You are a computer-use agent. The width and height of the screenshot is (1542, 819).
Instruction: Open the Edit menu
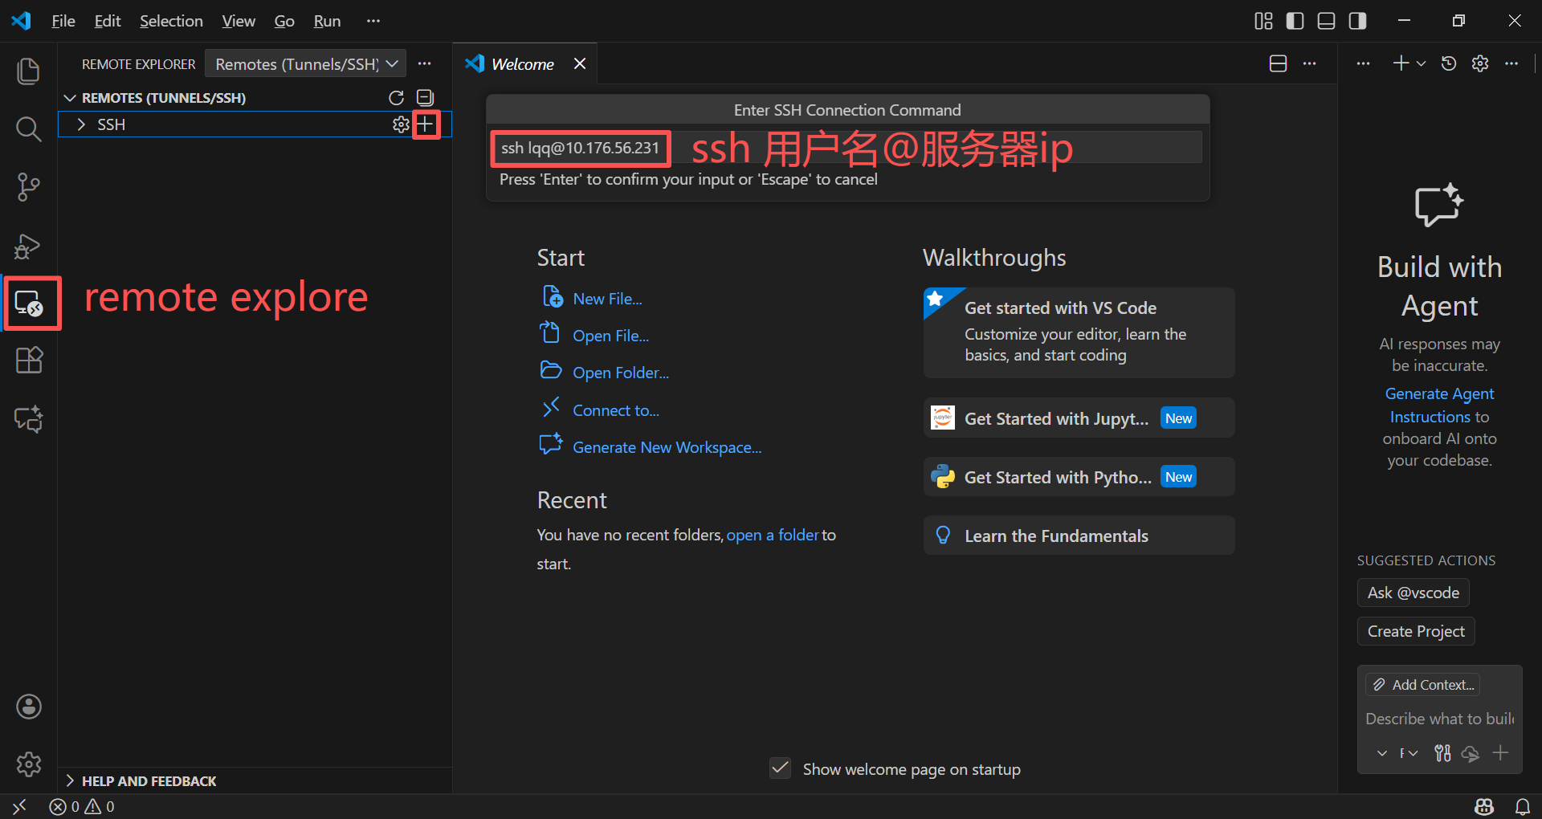(x=108, y=21)
